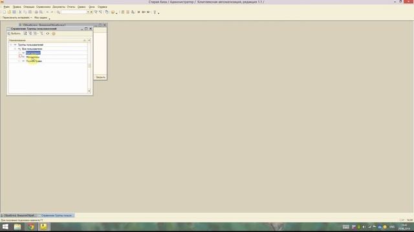Select the ПолныеПрава row in tree
The image size is (414, 232).
point(34,61)
